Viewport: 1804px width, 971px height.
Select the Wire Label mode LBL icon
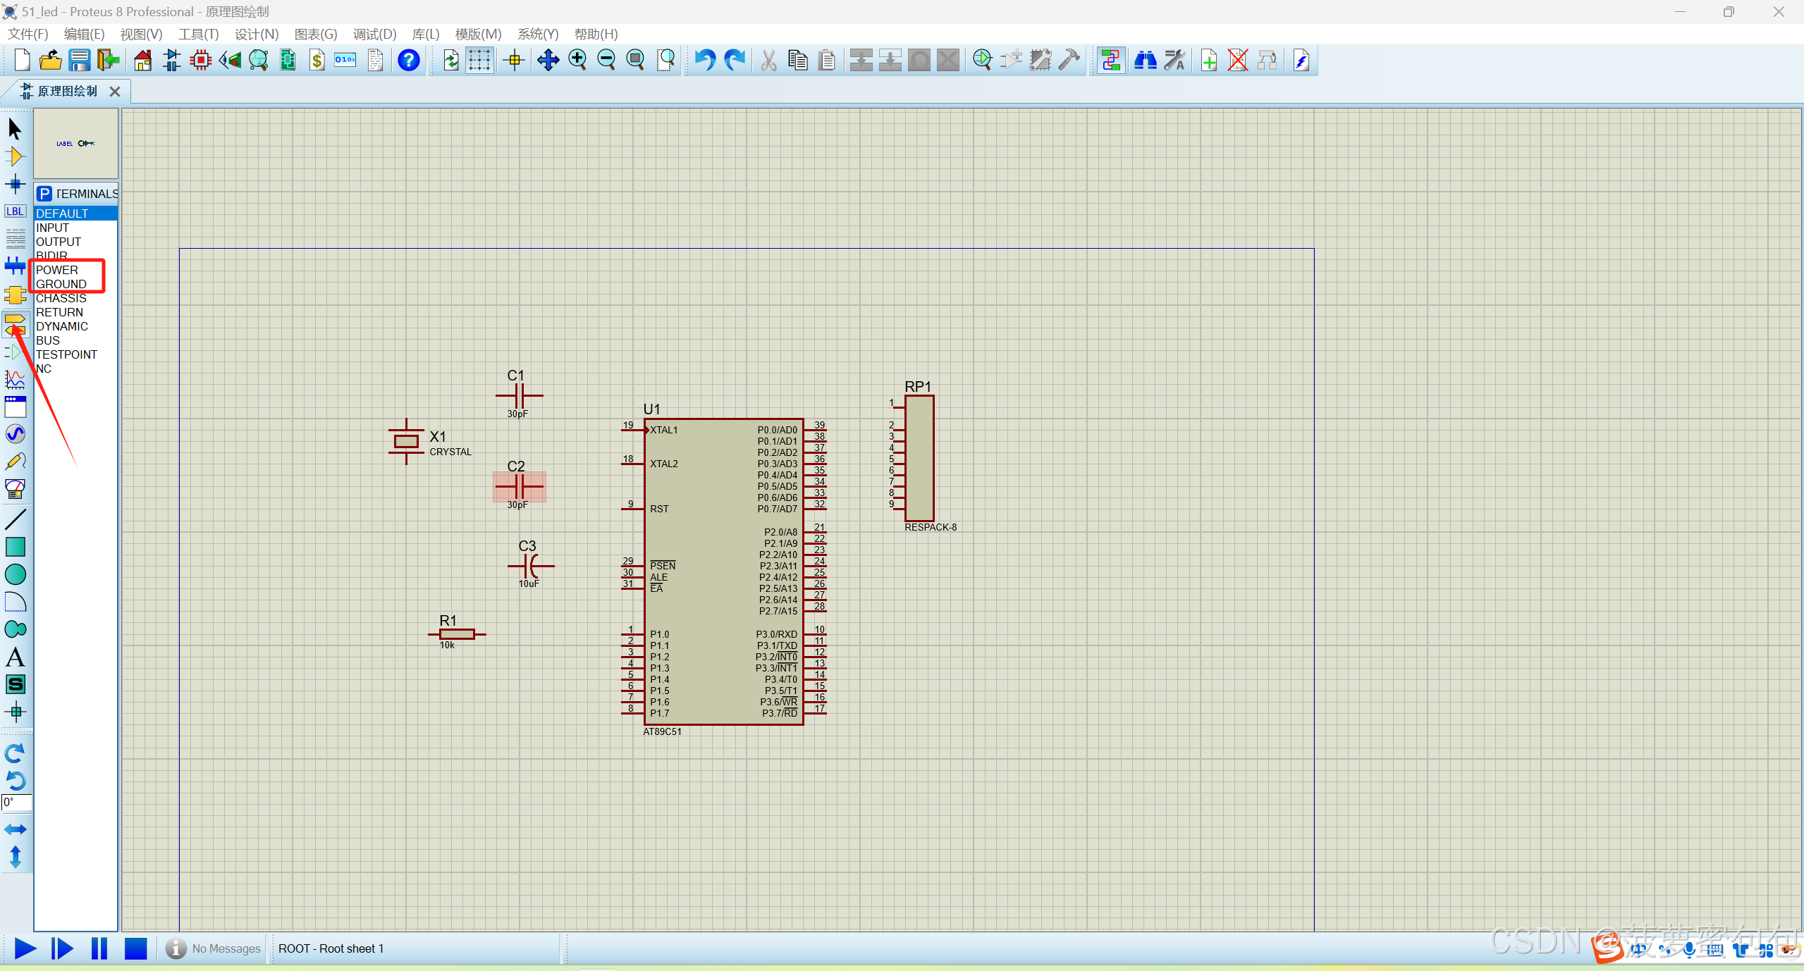[x=15, y=211]
